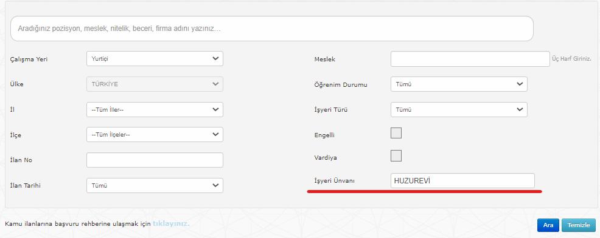Check the Engelli checkbox
The height and width of the screenshot is (238, 600).
tap(396, 133)
